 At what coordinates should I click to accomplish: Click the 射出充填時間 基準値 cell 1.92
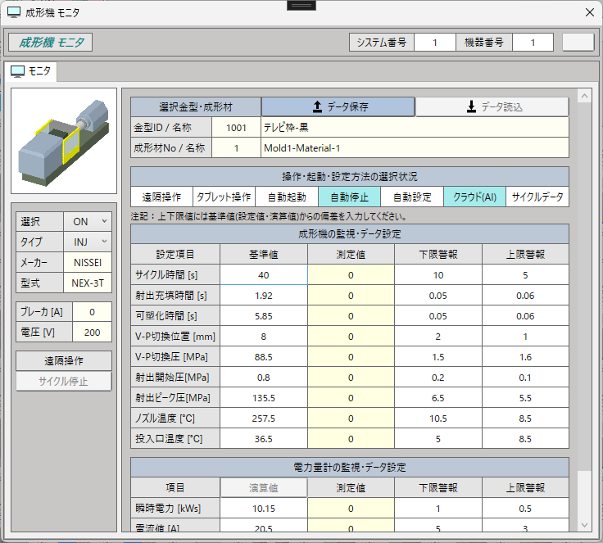pyautogui.click(x=264, y=296)
